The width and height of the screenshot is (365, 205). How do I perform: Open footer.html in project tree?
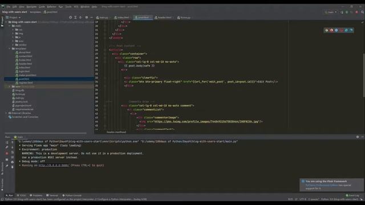click(23, 60)
